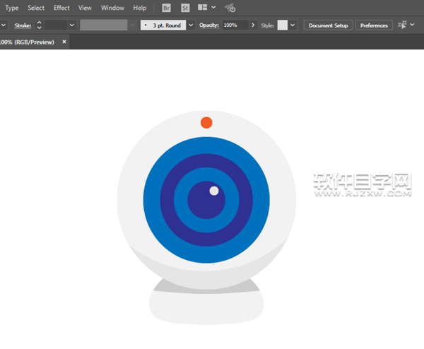The image size is (424, 349).
Task: Click the Opacity 100% input field
Action: click(x=235, y=25)
